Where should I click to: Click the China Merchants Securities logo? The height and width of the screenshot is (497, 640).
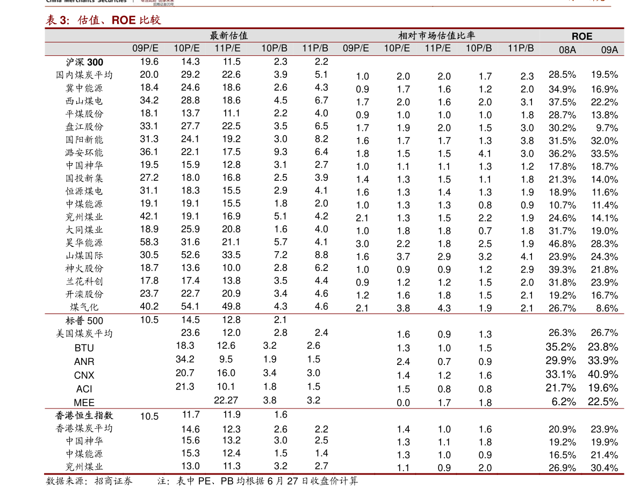[x=86, y=2]
